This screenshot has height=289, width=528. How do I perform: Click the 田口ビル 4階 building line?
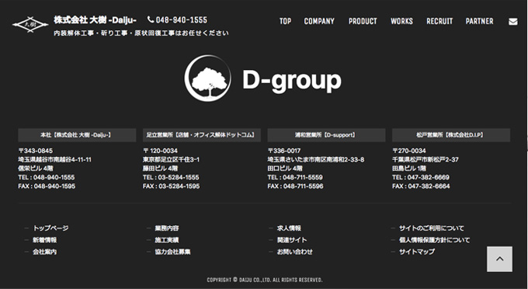click(x=285, y=168)
